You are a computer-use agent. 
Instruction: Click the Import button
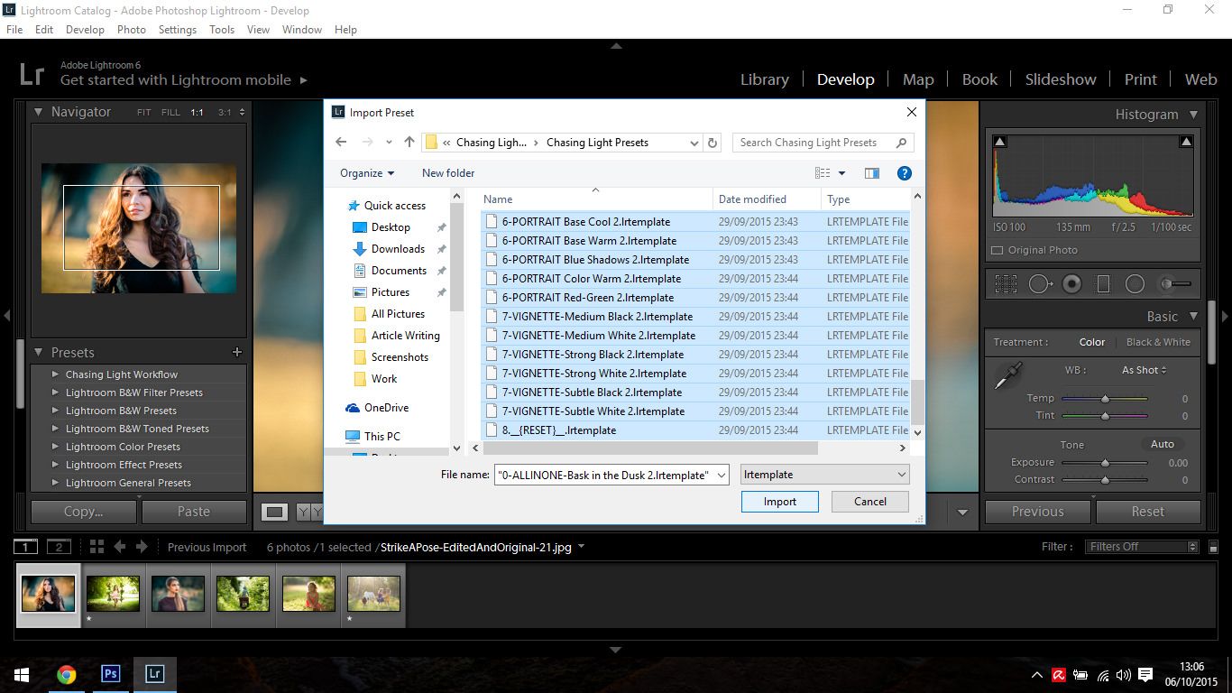point(779,502)
